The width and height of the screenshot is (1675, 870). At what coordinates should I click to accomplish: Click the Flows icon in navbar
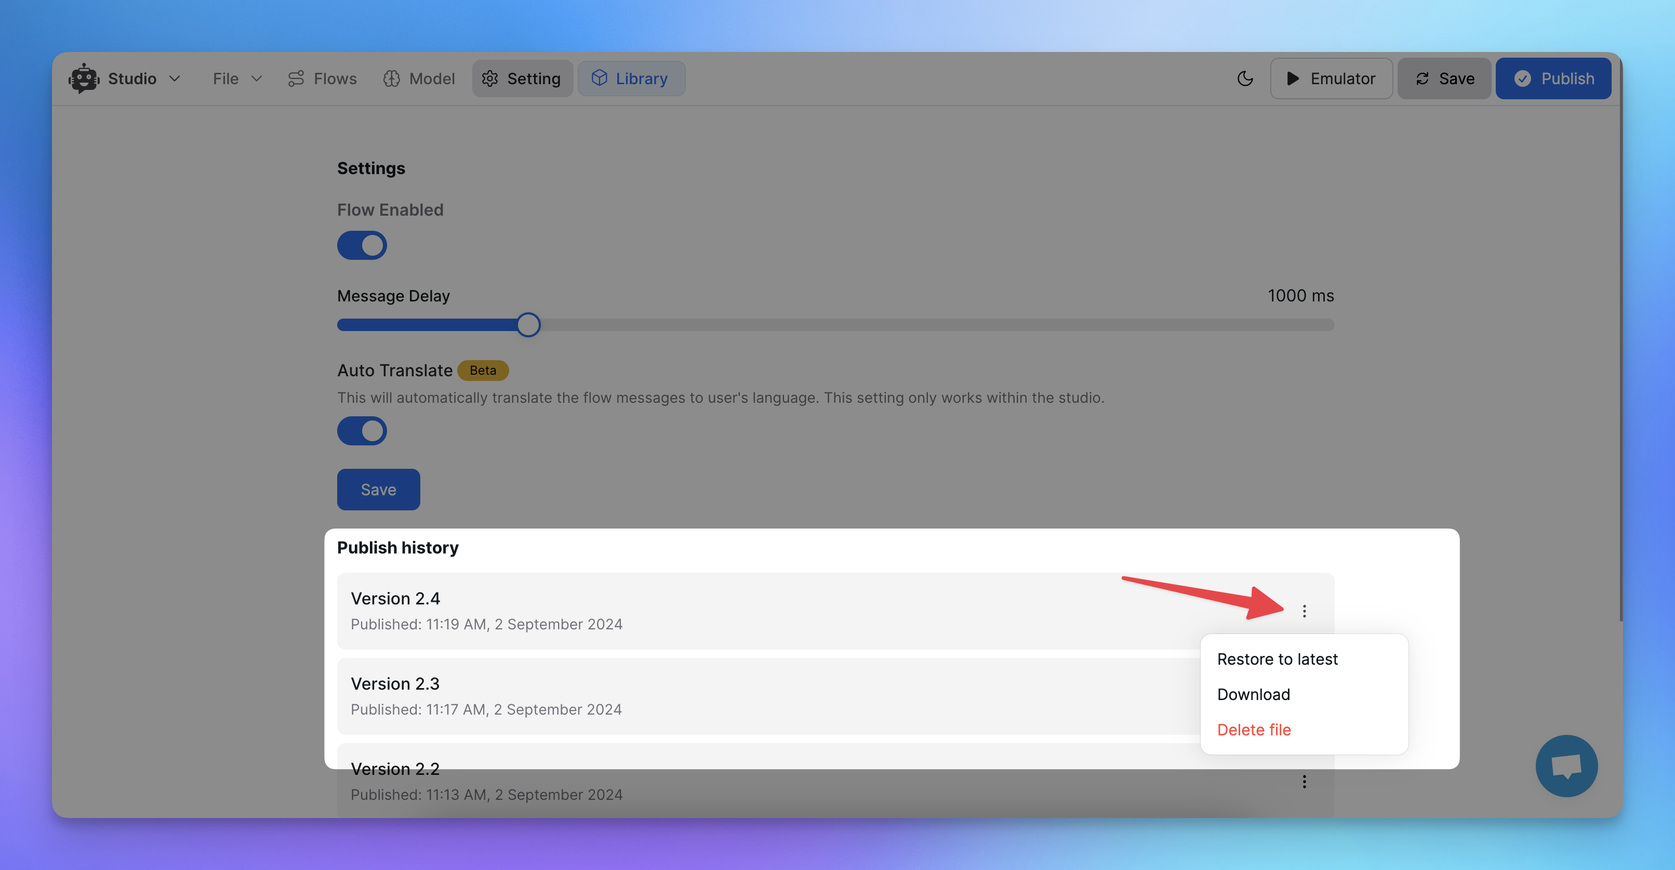[296, 78]
